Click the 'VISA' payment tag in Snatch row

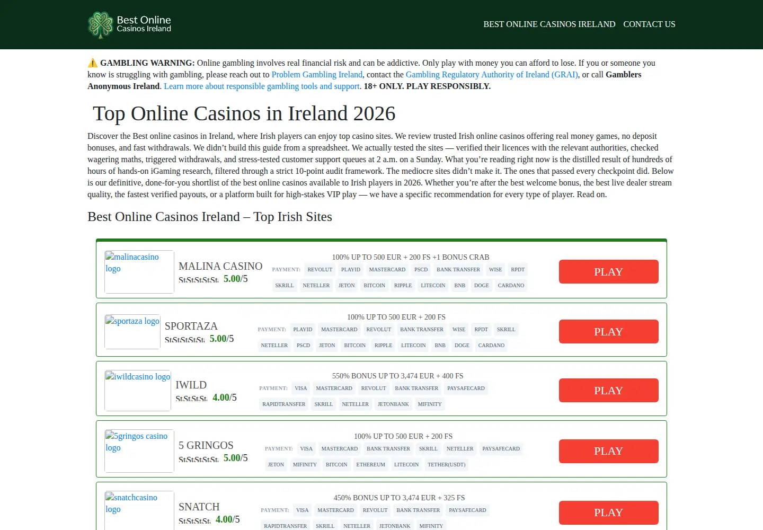[303, 510]
